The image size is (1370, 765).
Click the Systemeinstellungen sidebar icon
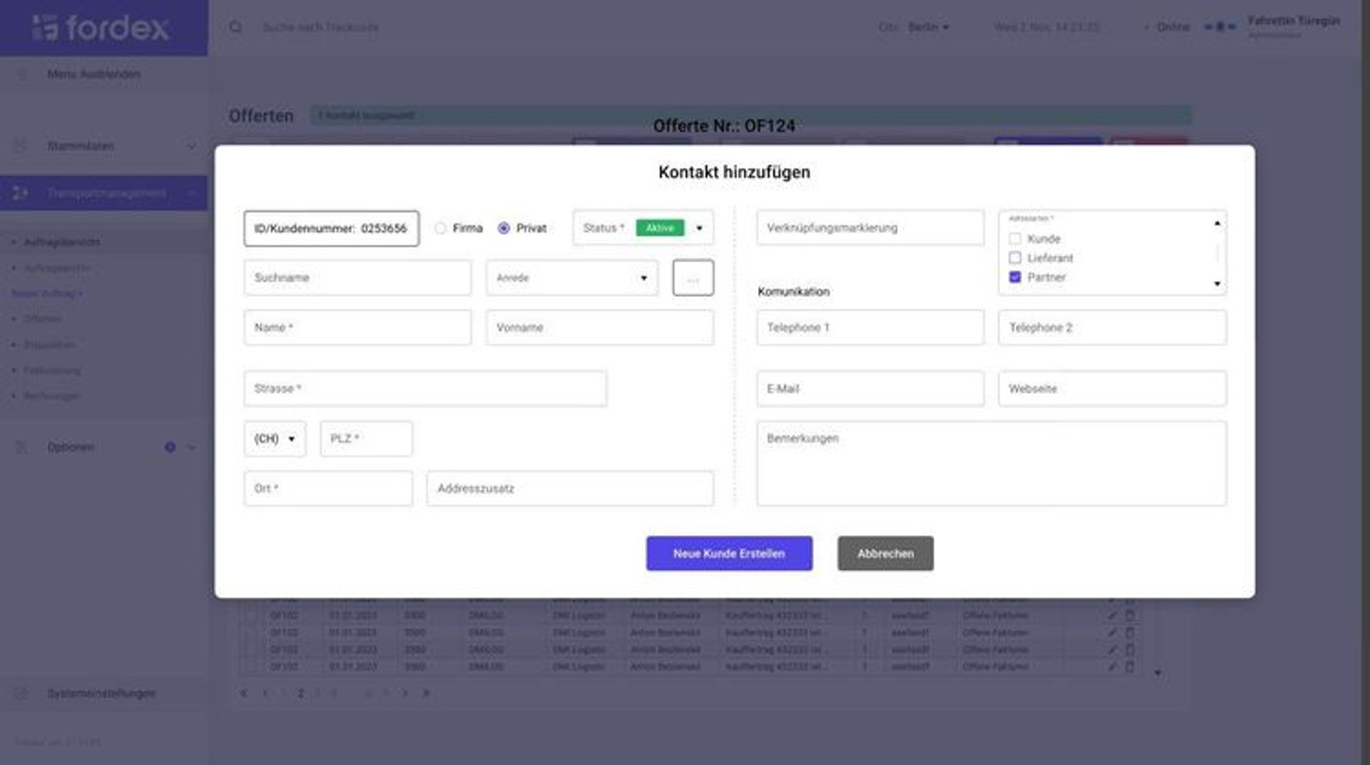tap(21, 694)
